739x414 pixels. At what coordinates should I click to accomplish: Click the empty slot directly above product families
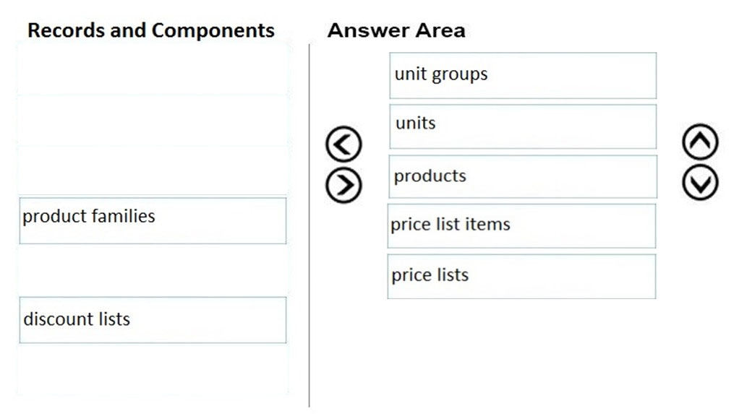153,170
